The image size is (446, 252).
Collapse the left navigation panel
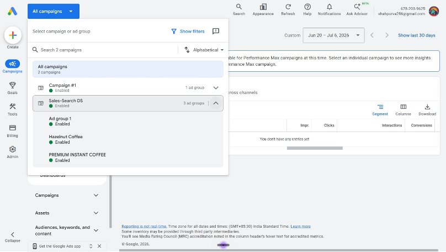click(13, 237)
